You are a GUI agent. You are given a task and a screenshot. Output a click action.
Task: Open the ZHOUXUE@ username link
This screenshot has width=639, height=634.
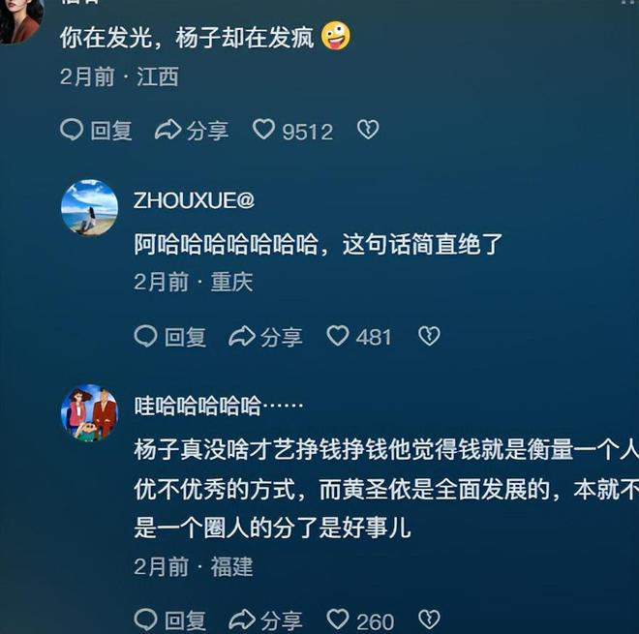click(x=194, y=200)
